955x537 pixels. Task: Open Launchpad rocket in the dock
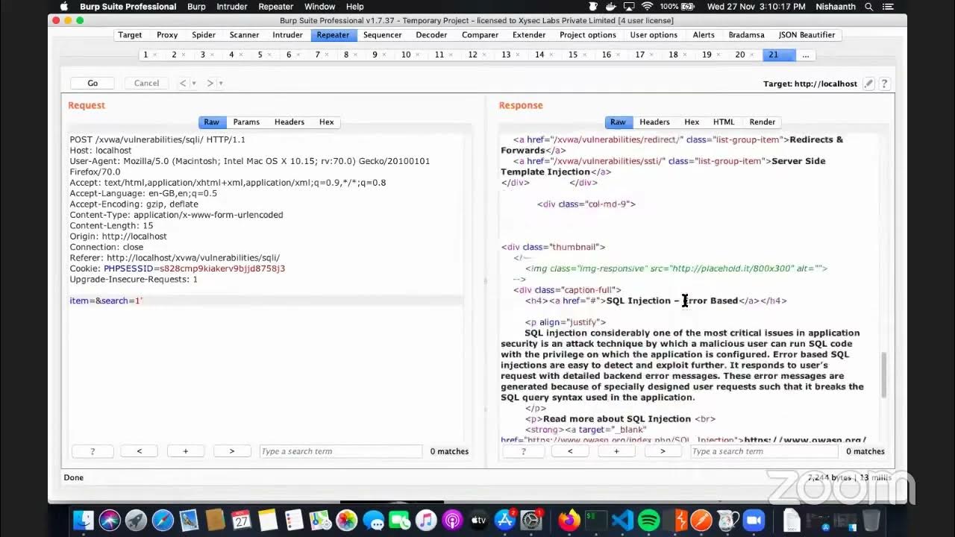pos(136,520)
